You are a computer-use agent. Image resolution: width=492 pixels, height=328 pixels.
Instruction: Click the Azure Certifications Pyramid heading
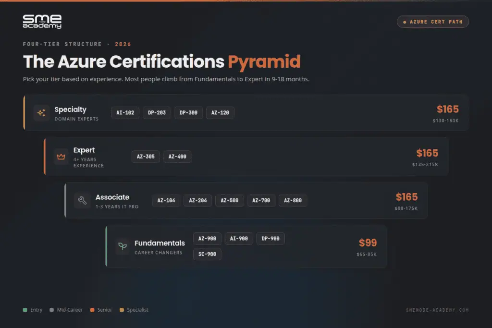click(161, 61)
